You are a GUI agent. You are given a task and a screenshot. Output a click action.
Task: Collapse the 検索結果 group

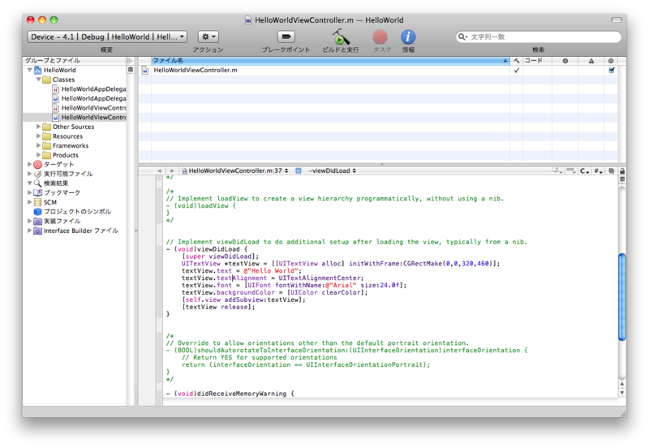pos(30,183)
